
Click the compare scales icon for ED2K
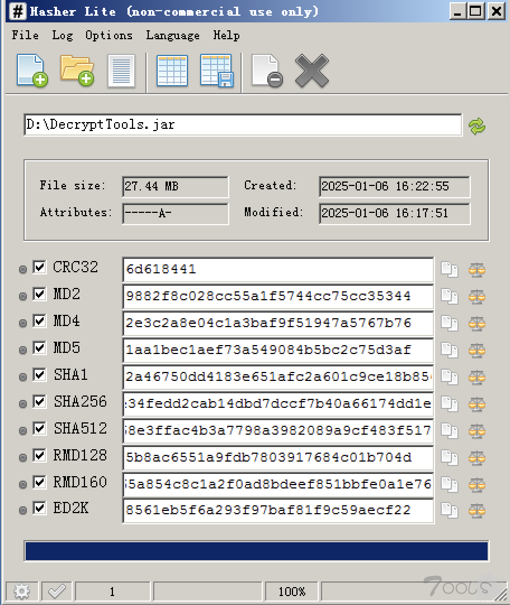pos(477,510)
